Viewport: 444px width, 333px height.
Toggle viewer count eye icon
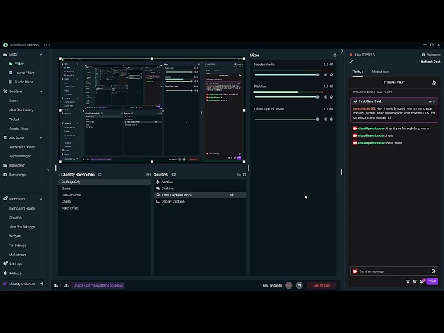click(x=423, y=55)
